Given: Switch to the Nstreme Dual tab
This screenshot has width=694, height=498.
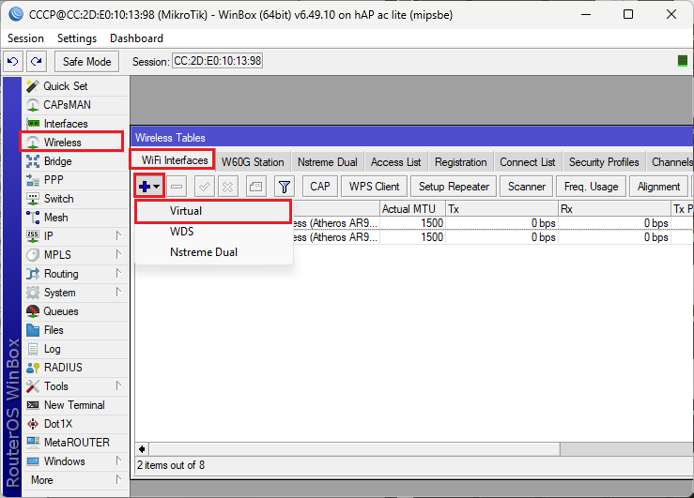Looking at the screenshot, I should click(x=328, y=162).
